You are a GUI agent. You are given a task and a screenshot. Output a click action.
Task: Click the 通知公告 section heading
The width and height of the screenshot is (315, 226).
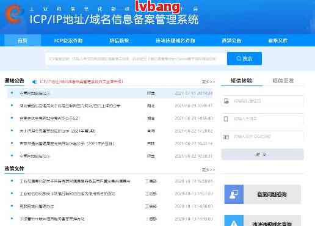pyautogui.click(x=14, y=81)
